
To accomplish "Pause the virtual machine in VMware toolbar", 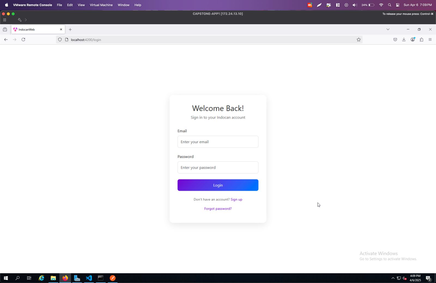I will 5,20.
